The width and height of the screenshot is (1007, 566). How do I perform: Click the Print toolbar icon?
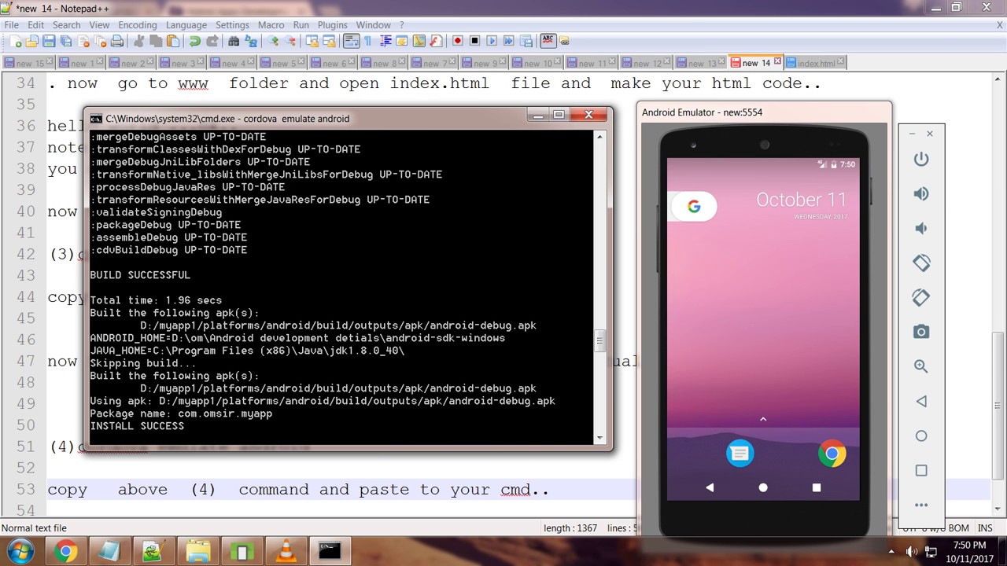click(117, 41)
